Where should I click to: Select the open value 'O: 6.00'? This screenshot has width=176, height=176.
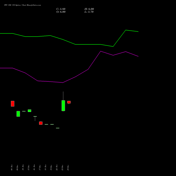click(61, 12)
